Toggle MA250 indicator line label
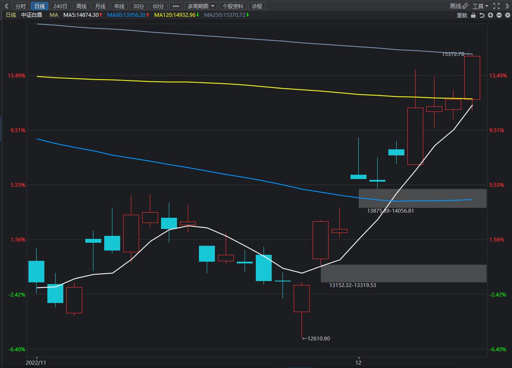The width and height of the screenshot is (512, 368). (x=227, y=15)
